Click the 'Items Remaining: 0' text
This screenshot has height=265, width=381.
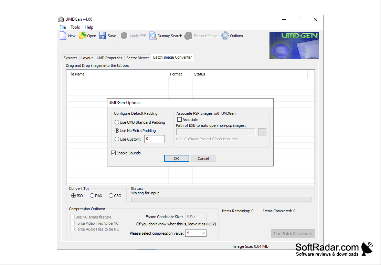coord(237,211)
